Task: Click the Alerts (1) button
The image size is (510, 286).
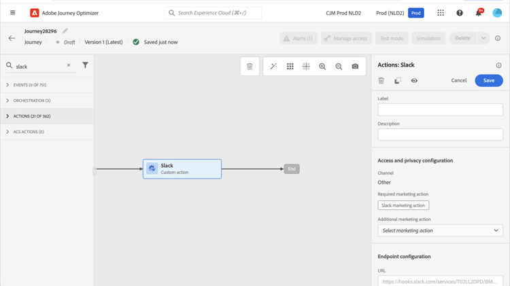Action: [299, 38]
